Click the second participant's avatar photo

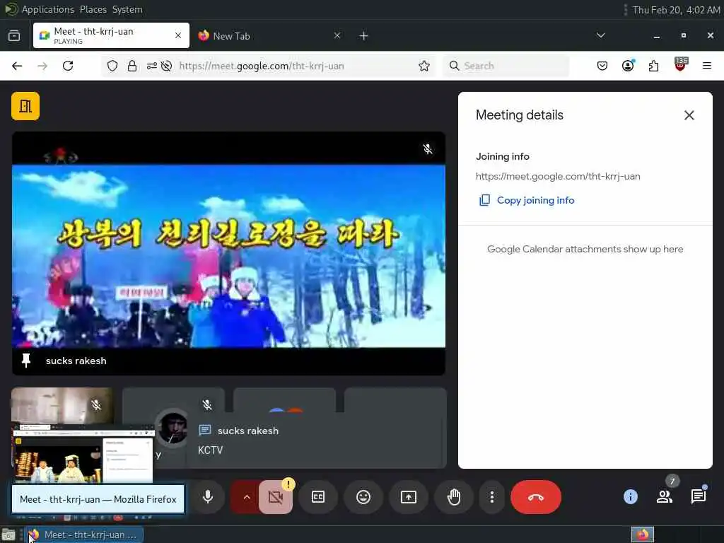pos(173,428)
